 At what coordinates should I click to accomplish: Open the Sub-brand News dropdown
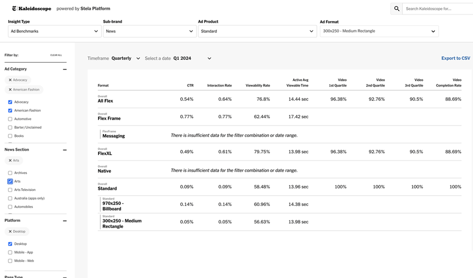click(x=149, y=31)
